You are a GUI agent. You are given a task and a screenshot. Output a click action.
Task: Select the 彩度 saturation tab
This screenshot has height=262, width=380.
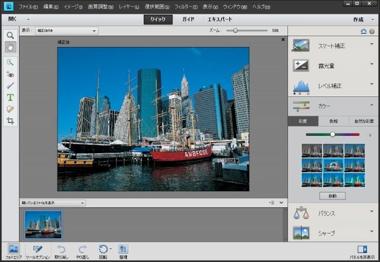click(303, 121)
